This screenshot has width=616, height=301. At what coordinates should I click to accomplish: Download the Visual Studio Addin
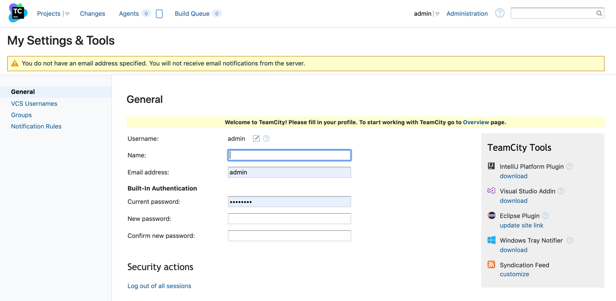(x=514, y=201)
